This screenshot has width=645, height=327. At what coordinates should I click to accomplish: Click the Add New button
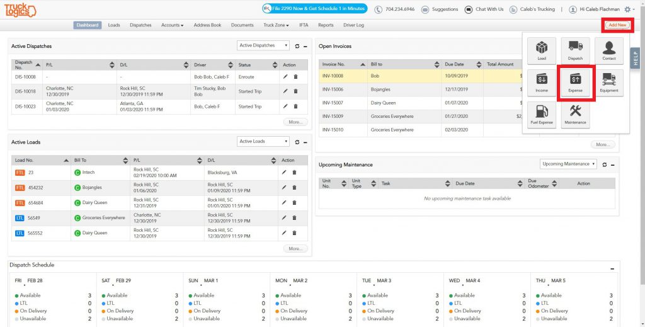pyautogui.click(x=617, y=25)
